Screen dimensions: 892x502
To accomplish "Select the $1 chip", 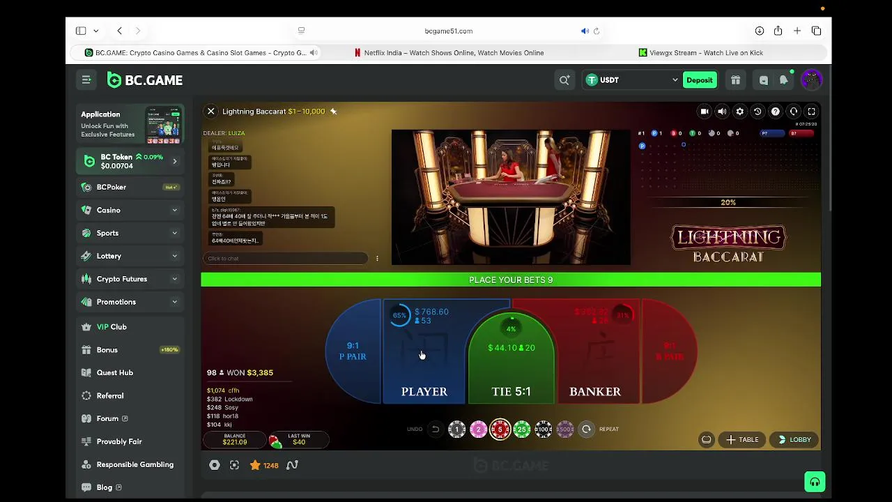I will [456, 429].
